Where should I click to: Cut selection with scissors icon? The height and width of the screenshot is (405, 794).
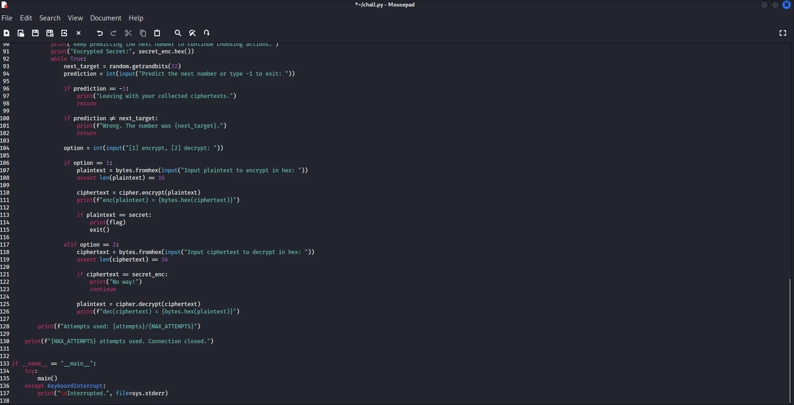pyautogui.click(x=128, y=33)
